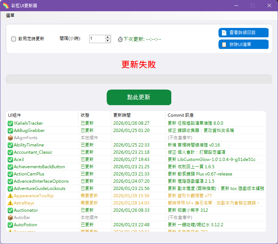This screenshot has height=244, width=278.
Task: Click the 排除UI清單 button
Action: click(243, 44)
